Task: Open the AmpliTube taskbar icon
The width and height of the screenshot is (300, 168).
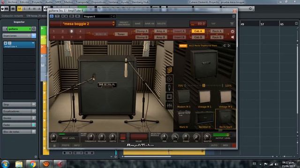Action: pos(46,164)
